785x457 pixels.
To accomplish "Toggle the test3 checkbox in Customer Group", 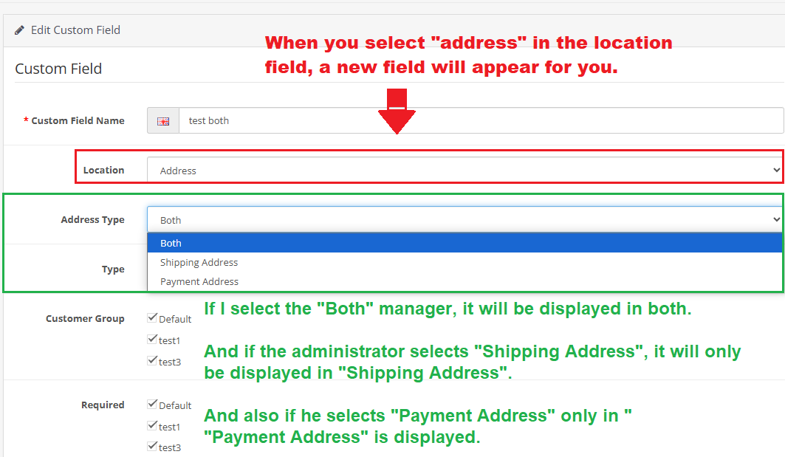I will [x=152, y=361].
